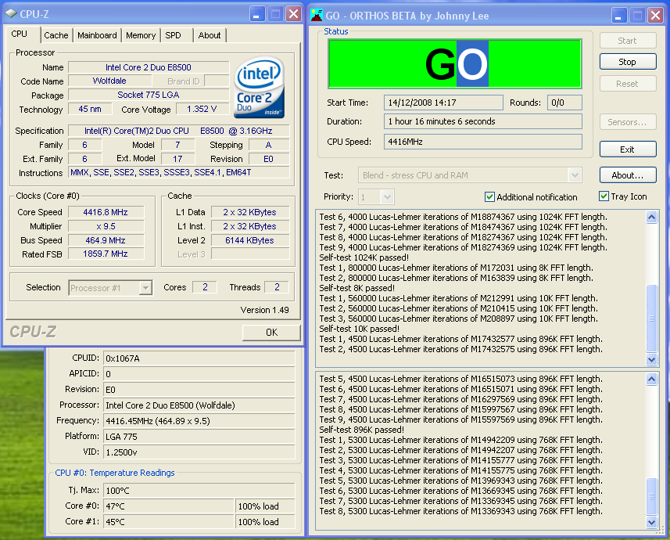
Task: Click 'Self-test 1024K passed!' log line
Action: tap(364, 257)
